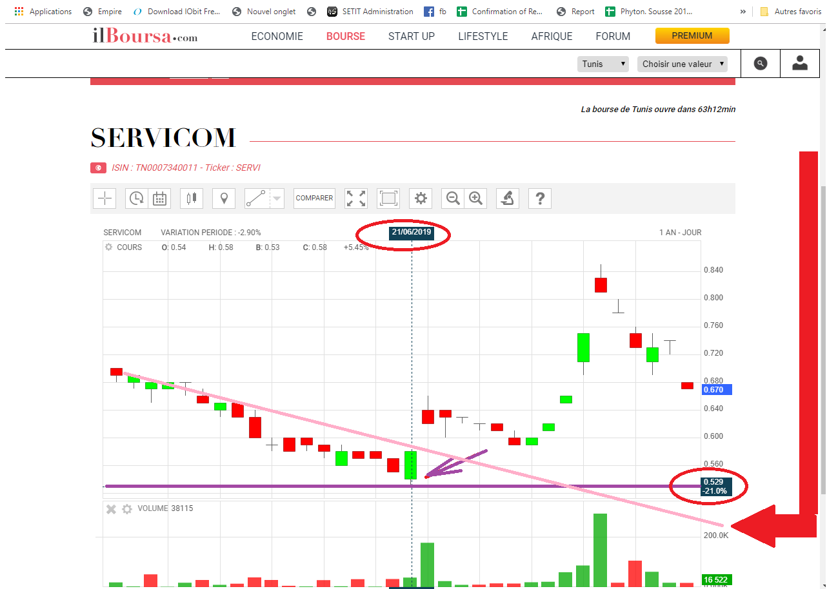
Task: Select the trend line drawing tool
Action: click(256, 198)
